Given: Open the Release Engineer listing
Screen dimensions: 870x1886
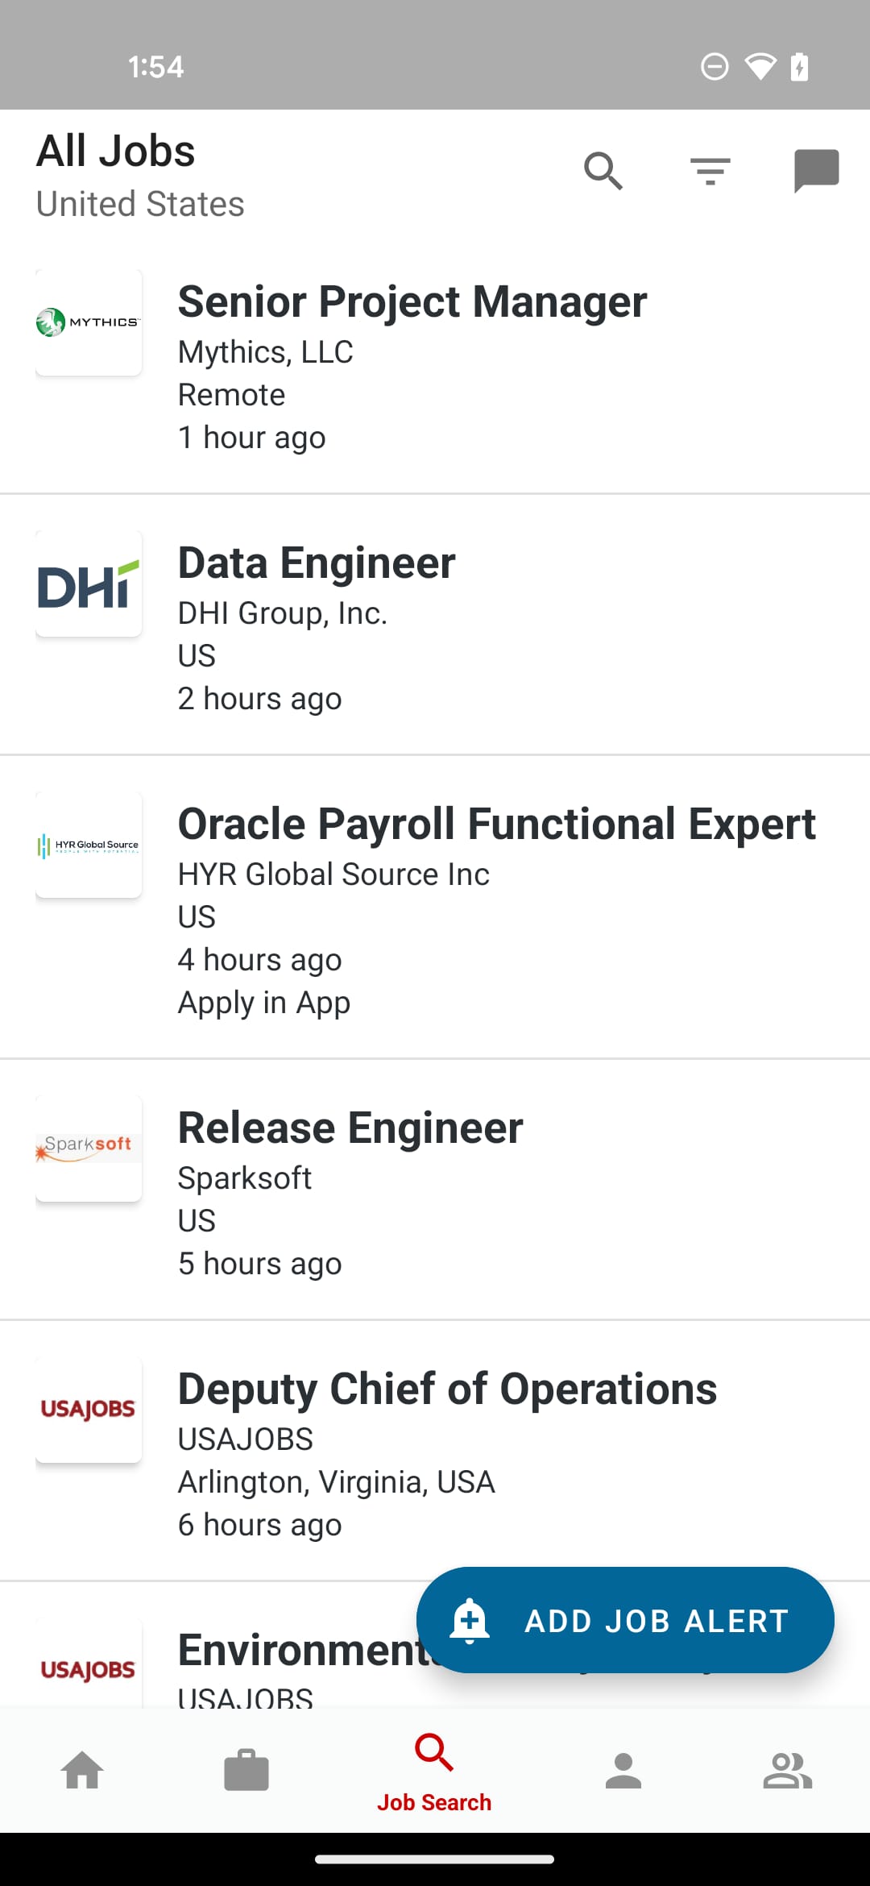Looking at the screenshot, I should pos(350,1128).
